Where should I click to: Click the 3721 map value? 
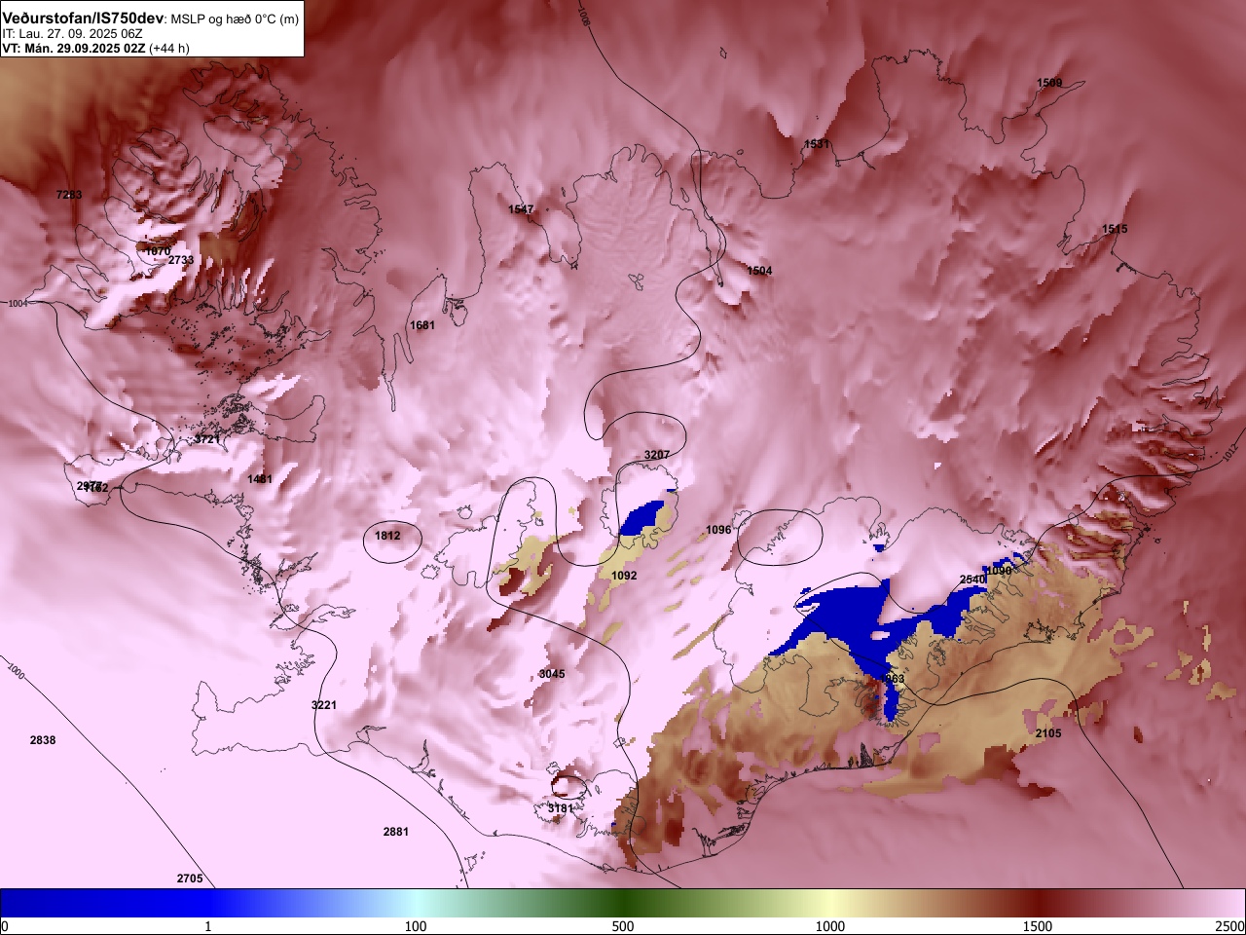tap(206, 440)
